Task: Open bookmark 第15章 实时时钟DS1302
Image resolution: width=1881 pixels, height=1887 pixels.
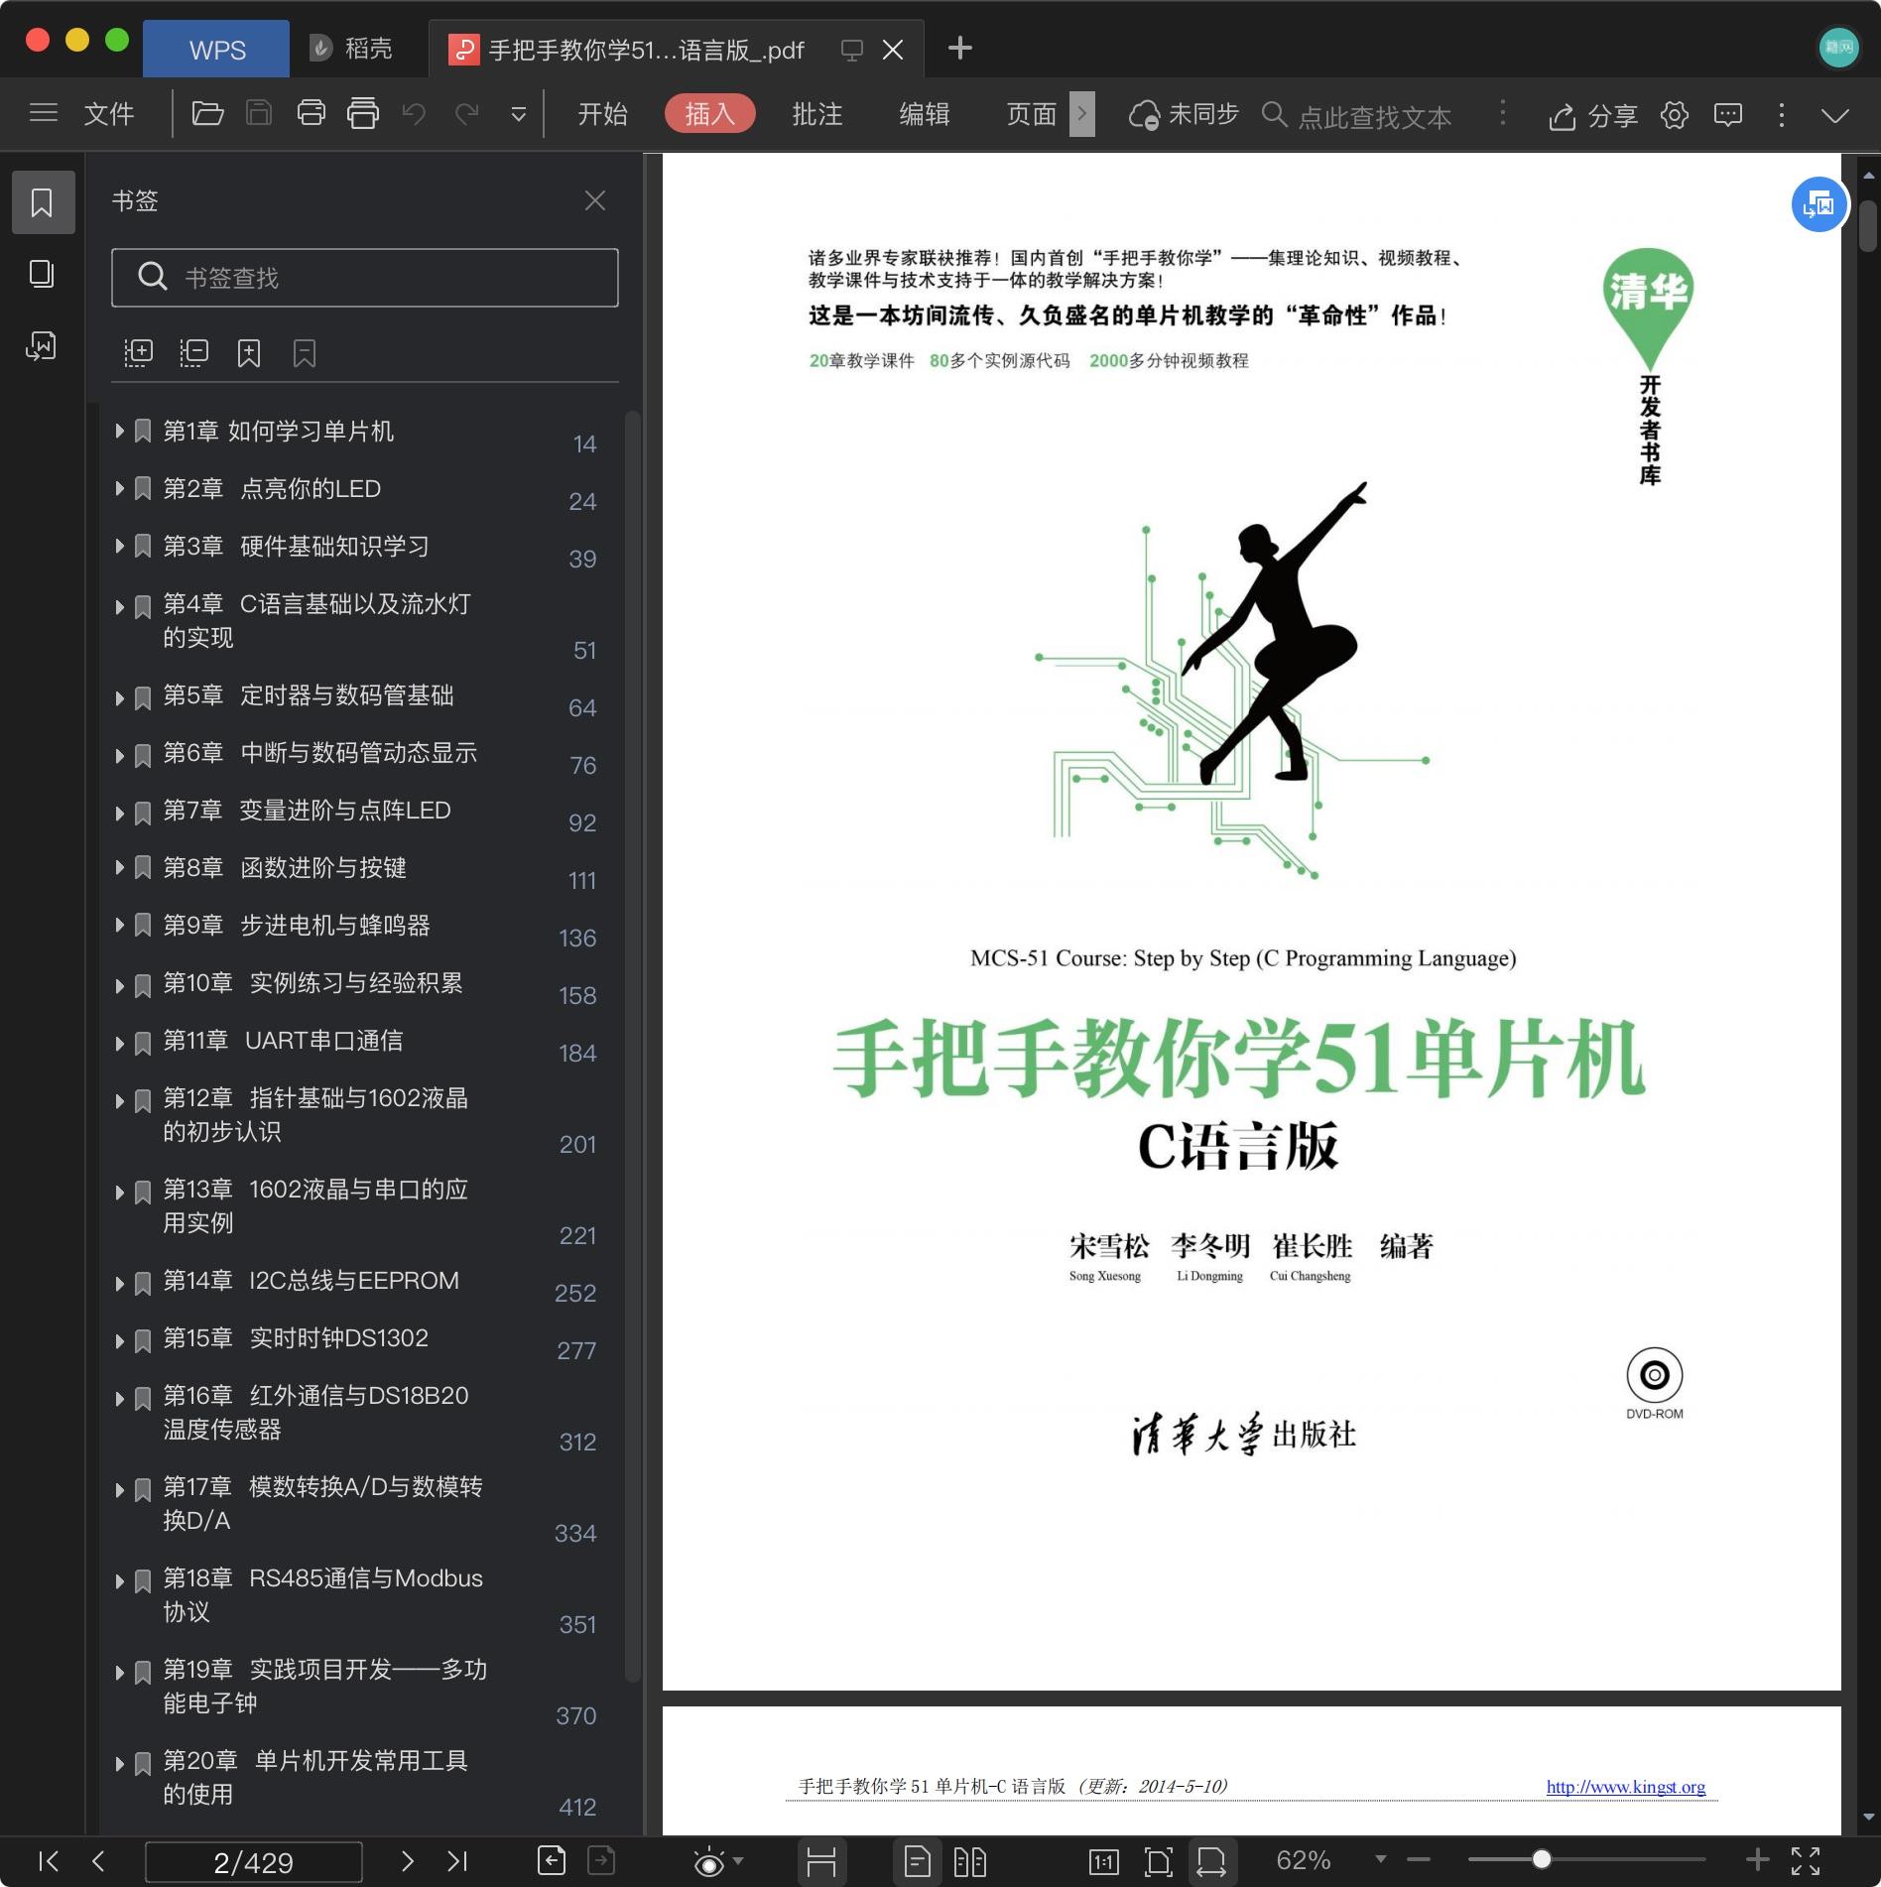Action: [x=296, y=1338]
